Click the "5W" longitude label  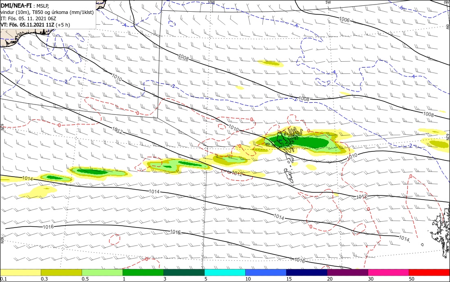(328, 2)
